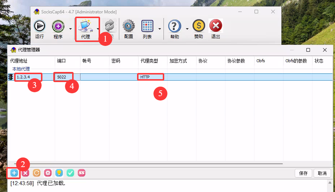335x192 pixels.
Task: Open the 代理 (Proxy) manager icon
Action: [86, 26]
